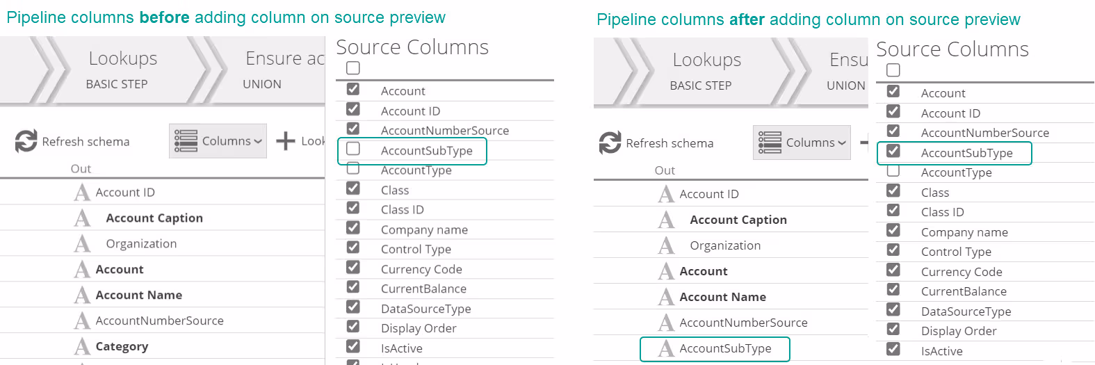Click DataSourceType label in before Source Columns
Screen dimensions: 1095x365
pyautogui.click(x=425, y=309)
